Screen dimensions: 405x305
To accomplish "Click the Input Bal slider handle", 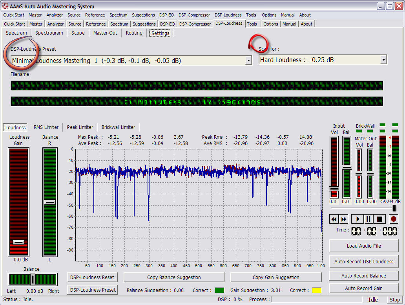I will click(x=347, y=168).
